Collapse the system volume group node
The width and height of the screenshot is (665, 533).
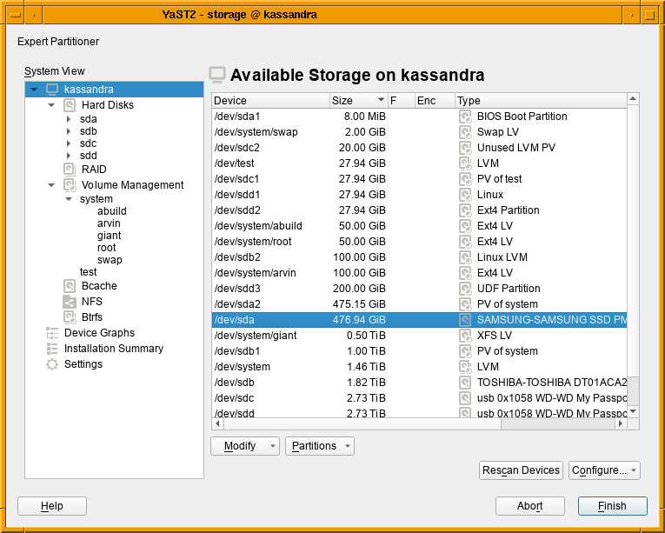click(69, 199)
